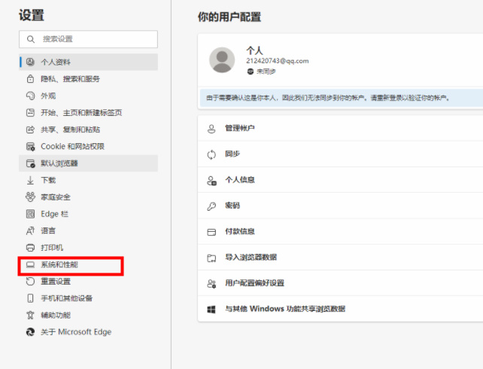Click the 辅助功能 accessibility icon
The image size is (483, 369).
(30, 315)
